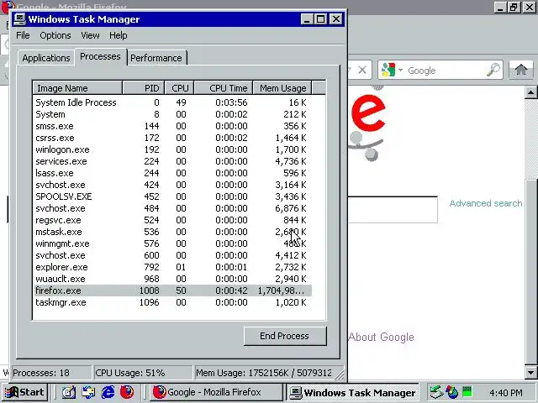Sort by the Mem Usage column header
Image resolution: width=538 pixels, height=403 pixels.
coord(282,88)
